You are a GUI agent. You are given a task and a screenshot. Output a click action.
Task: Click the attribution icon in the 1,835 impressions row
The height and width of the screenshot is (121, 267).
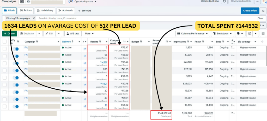pos(85,49)
